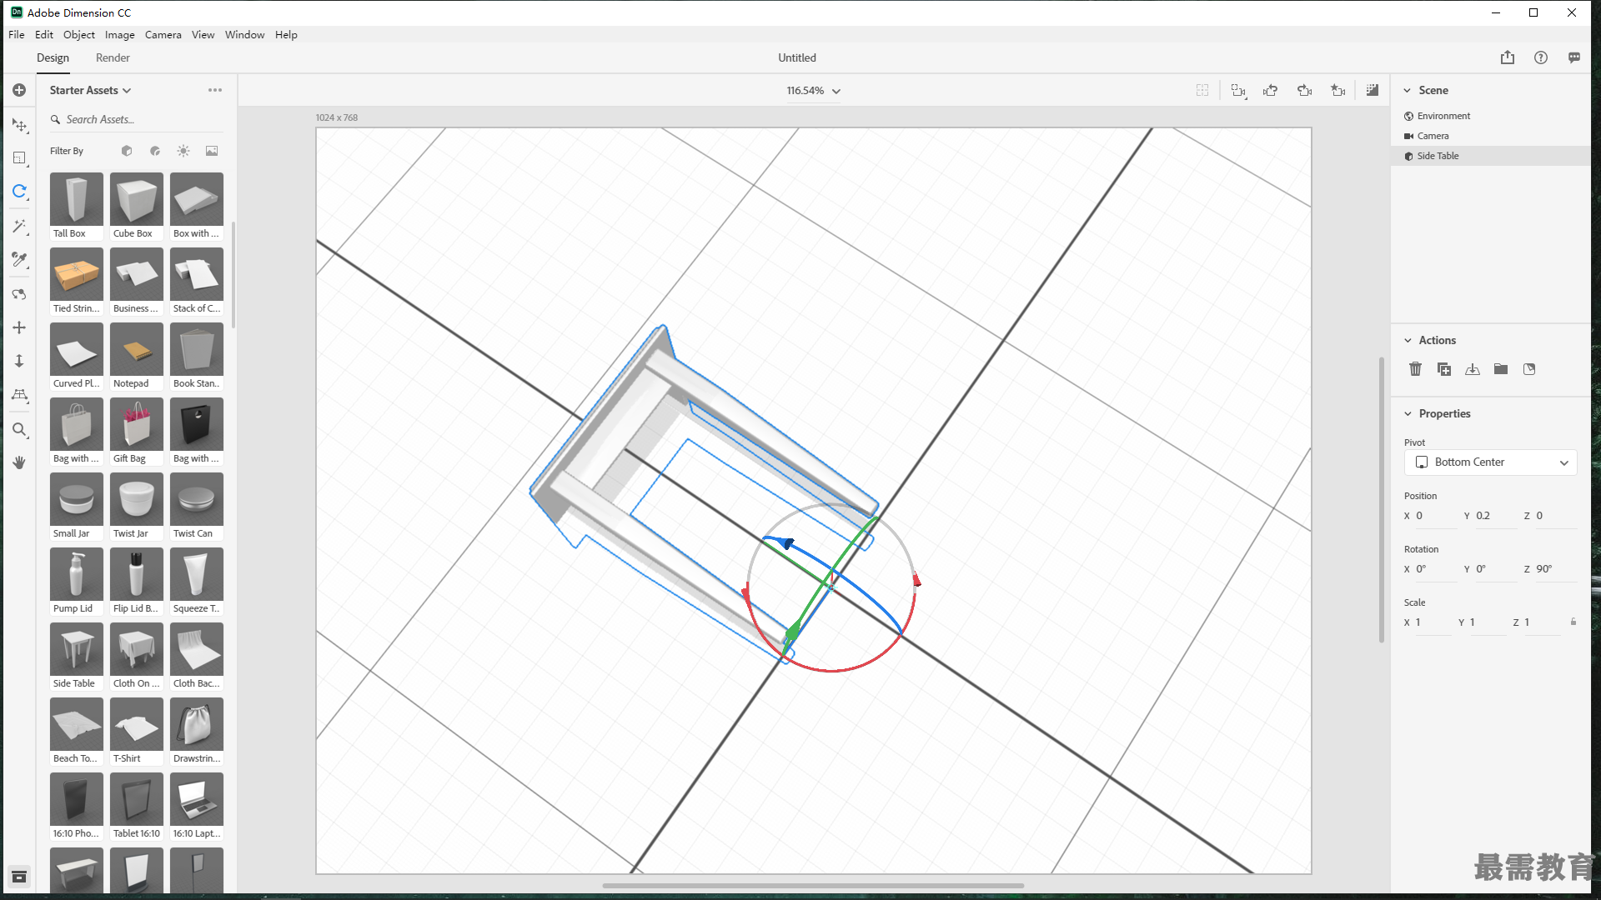Screen dimensions: 1601x900
Task: Click the Gift Bag asset thumbnail
Action: pos(137,425)
